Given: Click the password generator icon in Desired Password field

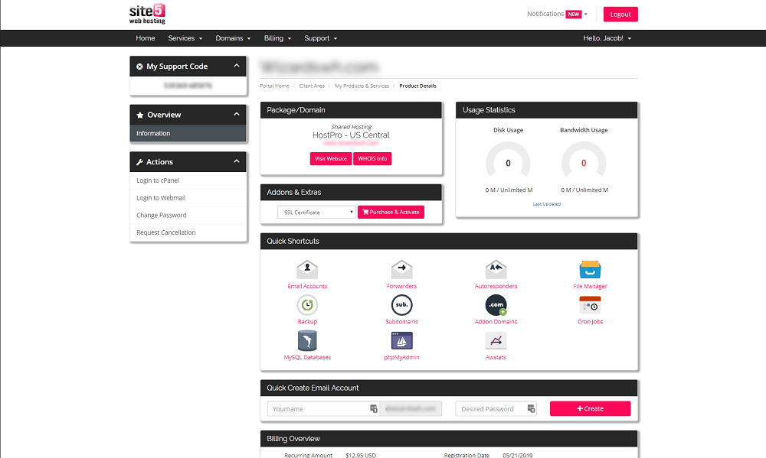Looking at the screenshot, I should coord(531,409).
